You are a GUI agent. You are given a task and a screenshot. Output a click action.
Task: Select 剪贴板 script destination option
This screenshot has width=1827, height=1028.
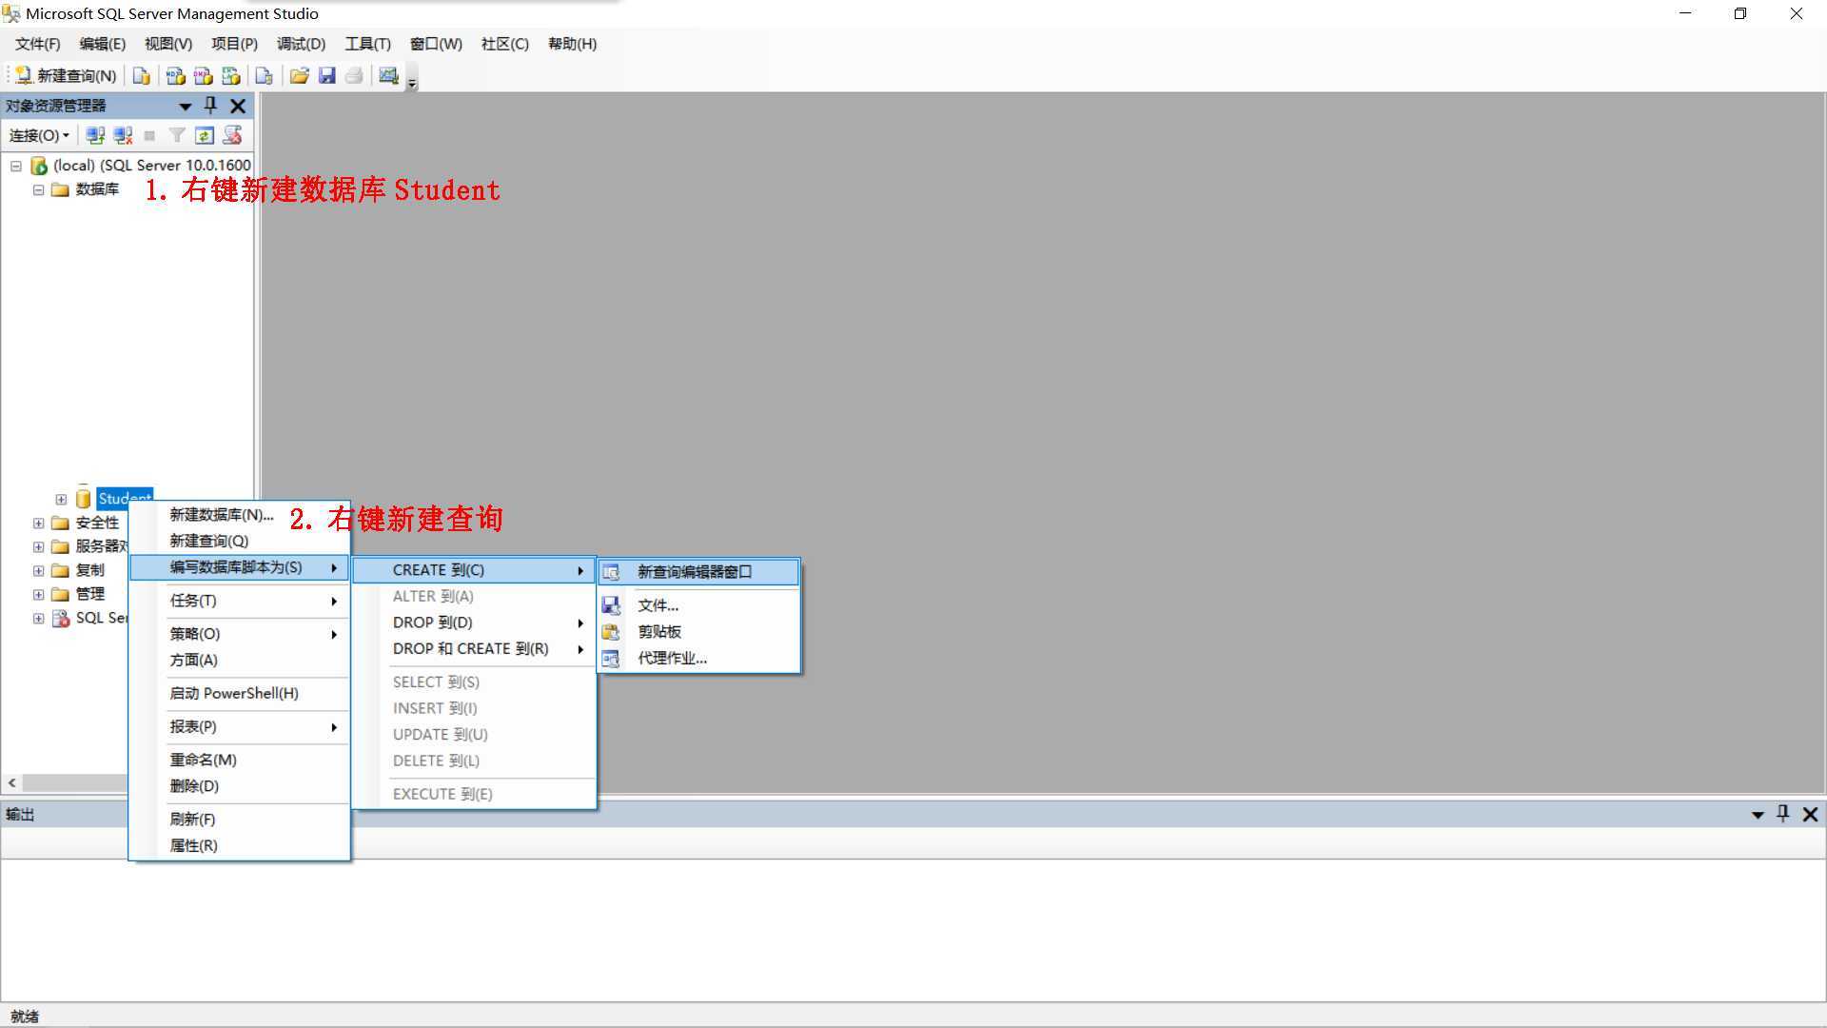click(698, 631)
